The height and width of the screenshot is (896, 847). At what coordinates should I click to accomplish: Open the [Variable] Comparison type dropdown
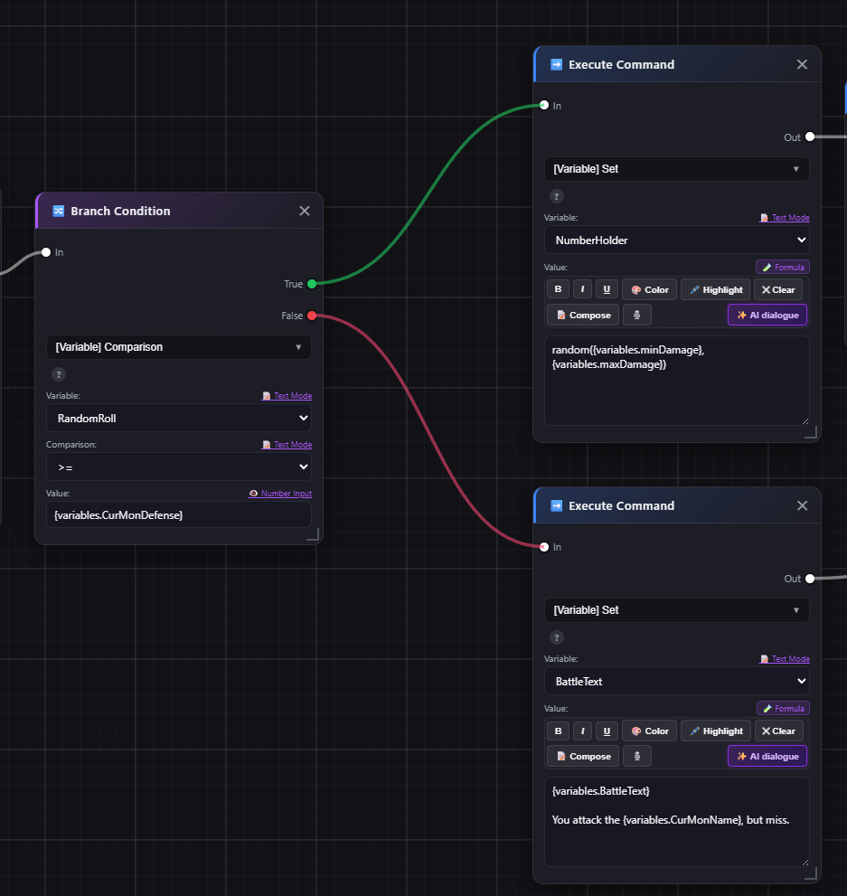(x=179, y=347)
